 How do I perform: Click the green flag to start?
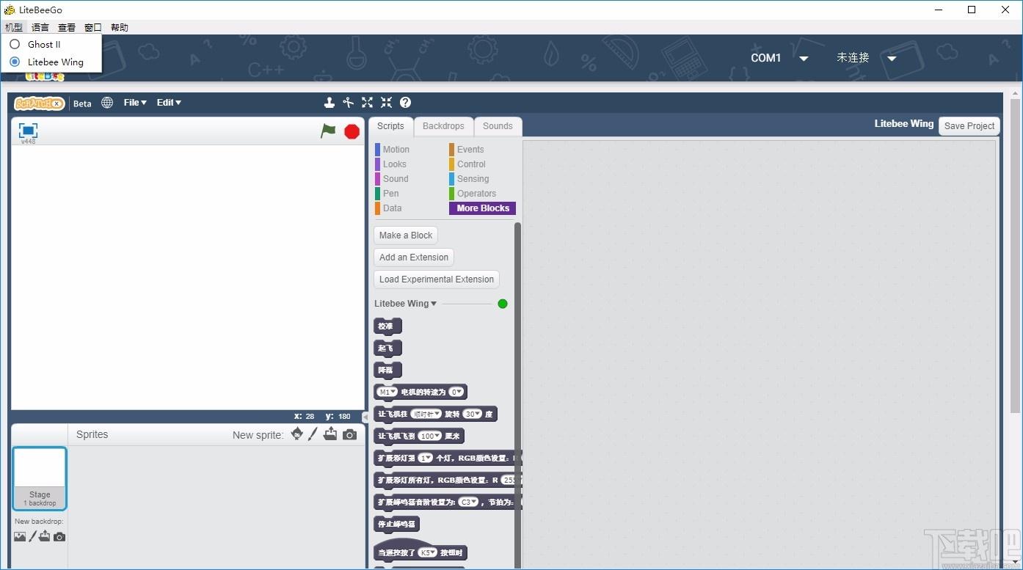click(328, 131)
